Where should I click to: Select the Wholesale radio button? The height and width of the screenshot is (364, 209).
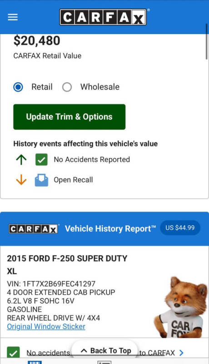click(67, 87)
